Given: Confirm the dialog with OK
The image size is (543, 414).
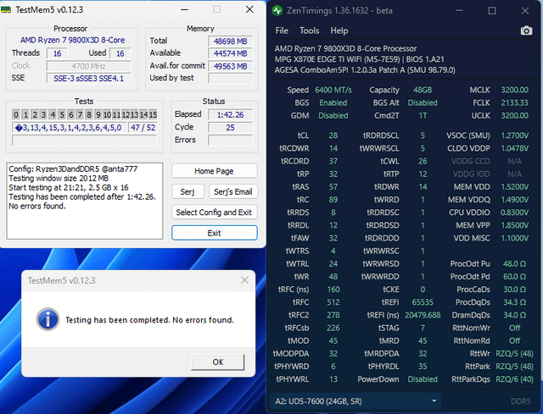Looking at the screenshot, I should 218,362.
